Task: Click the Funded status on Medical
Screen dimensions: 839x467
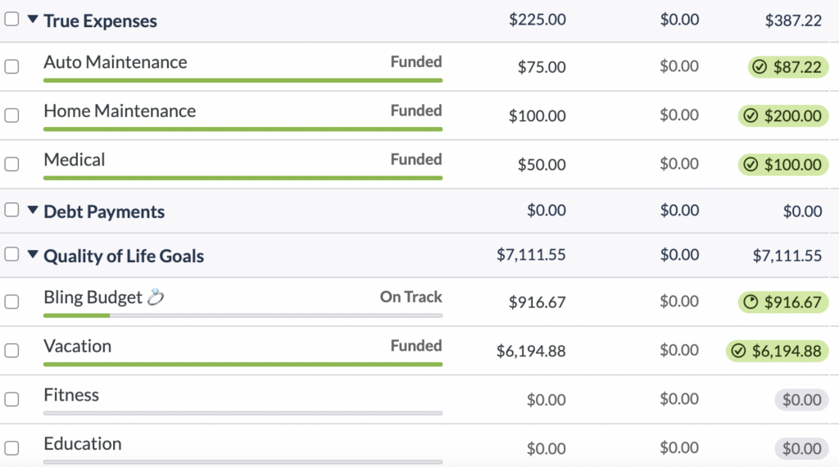Action: tap(416, 160)
